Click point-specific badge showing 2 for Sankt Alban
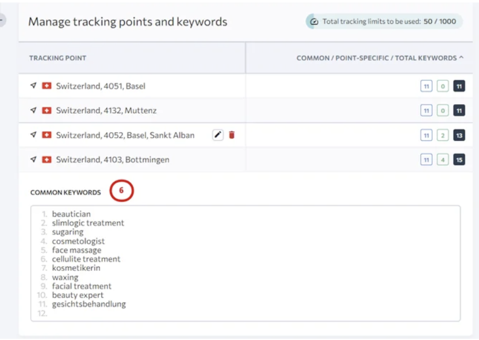Viewport: 479px width, 340px height. pos(442,135)
